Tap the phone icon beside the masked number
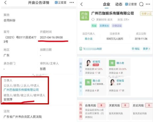This screenshot has width=153, height=123. (81, 49)
